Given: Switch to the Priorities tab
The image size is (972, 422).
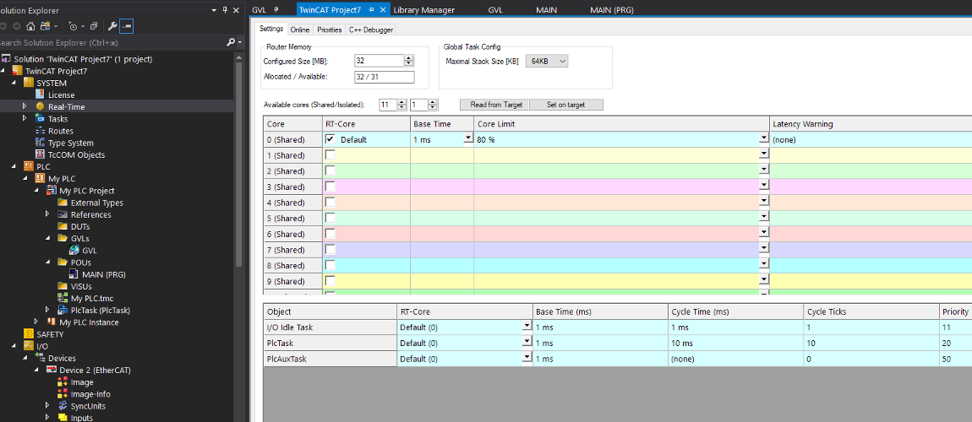Looking at the screenshot, I should point(329,30).
